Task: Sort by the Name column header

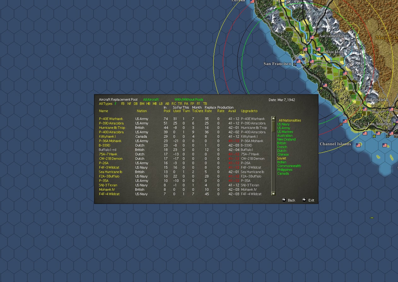Action: 103,111
